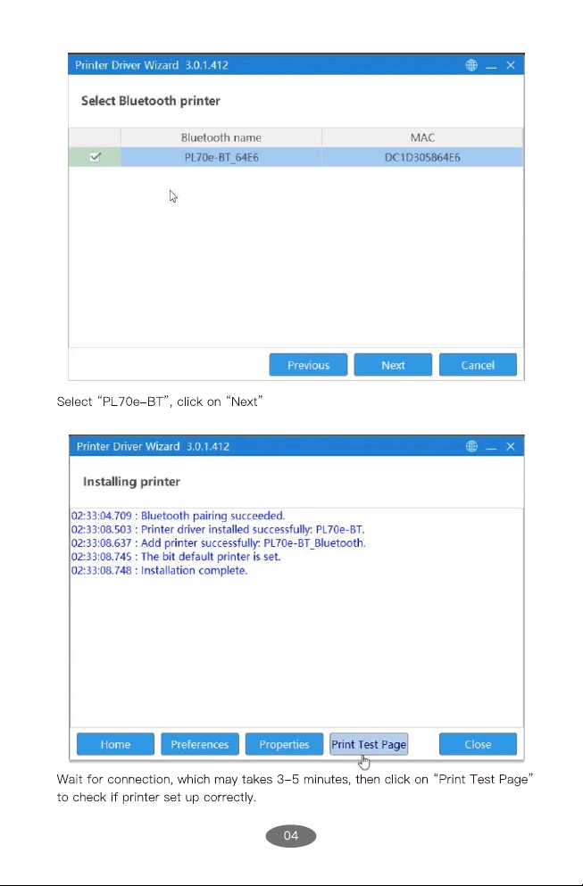This screenshot has width=583, height=886.
Task: Click Next to continue the installation
Action: (x=393, y=365)
